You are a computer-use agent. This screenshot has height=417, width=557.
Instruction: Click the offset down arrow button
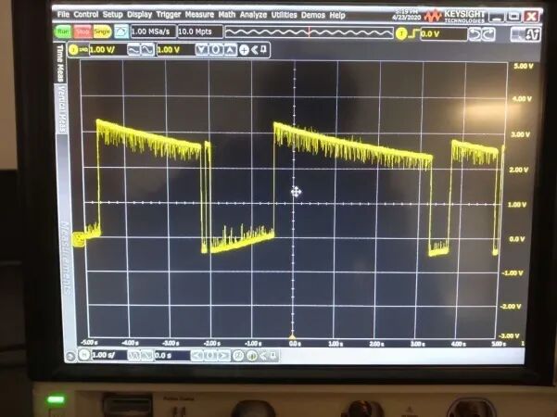point(201,50)
